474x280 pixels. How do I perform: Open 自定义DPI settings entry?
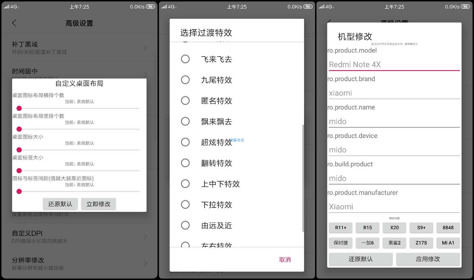[79, 237]
